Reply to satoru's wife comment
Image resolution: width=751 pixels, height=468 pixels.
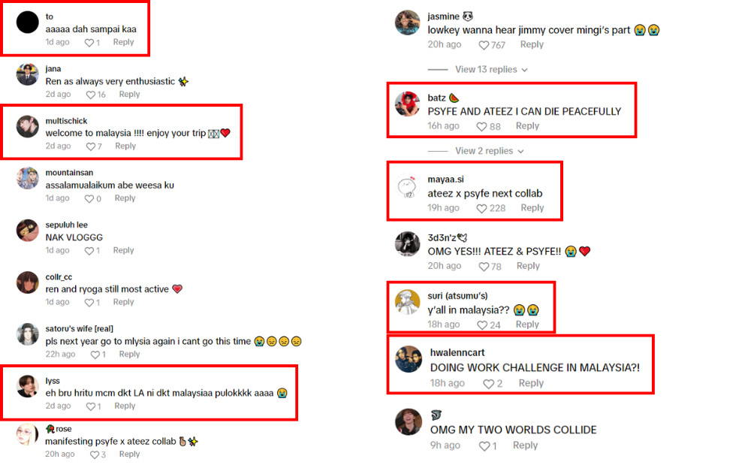coord(129,355)
